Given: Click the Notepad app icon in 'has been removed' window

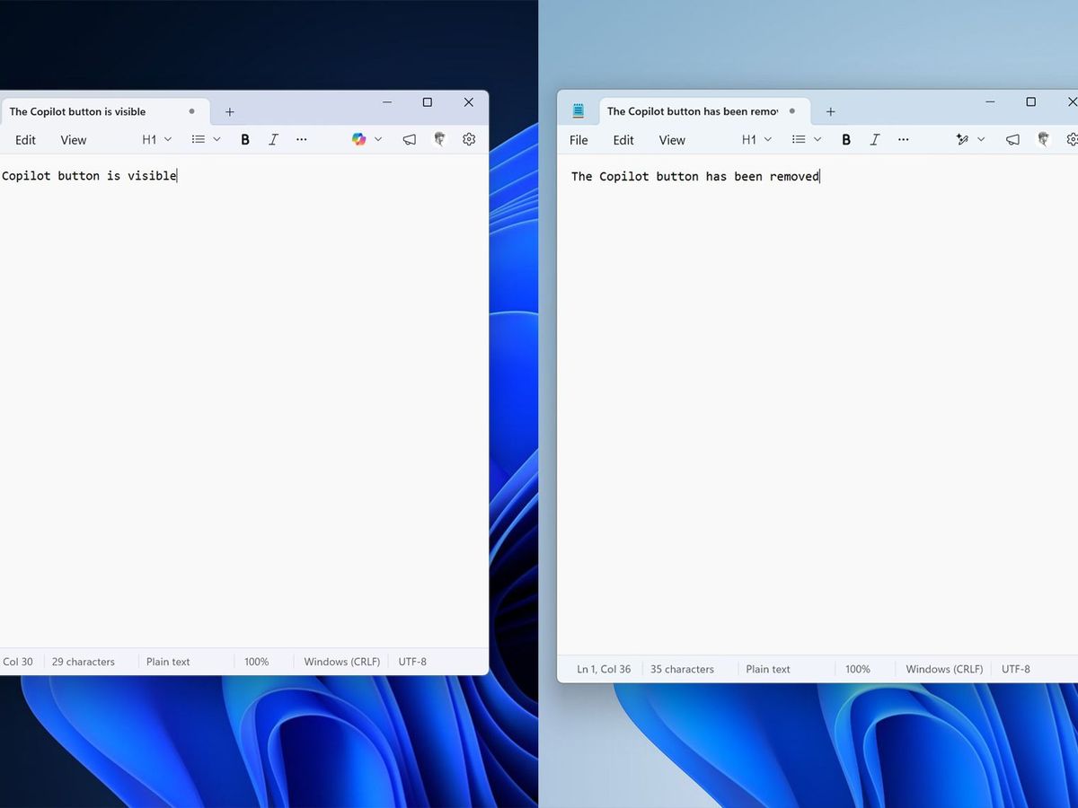Looking at the screenshot, I should [579, 111].
